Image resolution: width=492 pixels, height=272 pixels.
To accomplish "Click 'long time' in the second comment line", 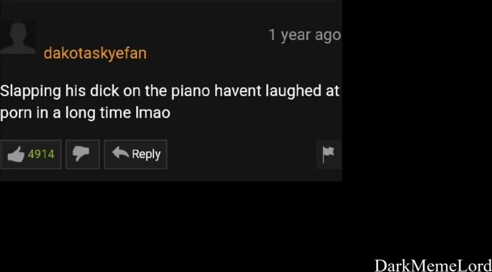I will click(98, 113).
